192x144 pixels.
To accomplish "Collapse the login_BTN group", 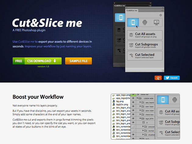I will tap(140, 119).
